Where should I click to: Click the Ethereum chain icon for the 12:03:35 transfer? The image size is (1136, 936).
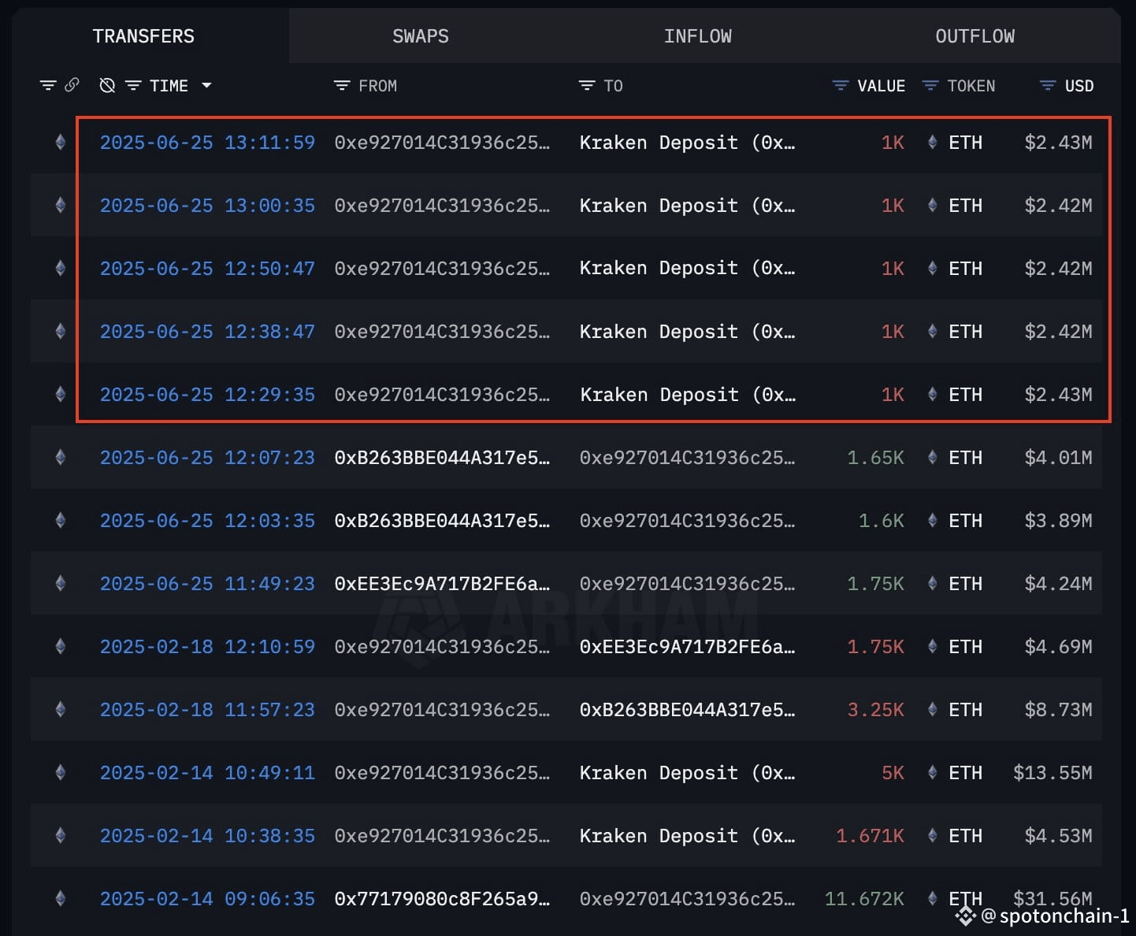point(61,521)
